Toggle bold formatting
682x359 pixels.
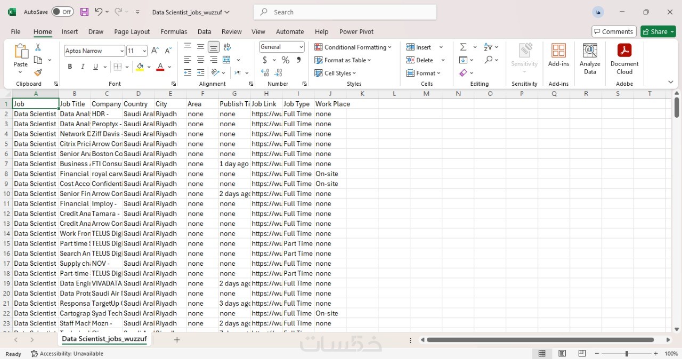(x=70, y=67)
